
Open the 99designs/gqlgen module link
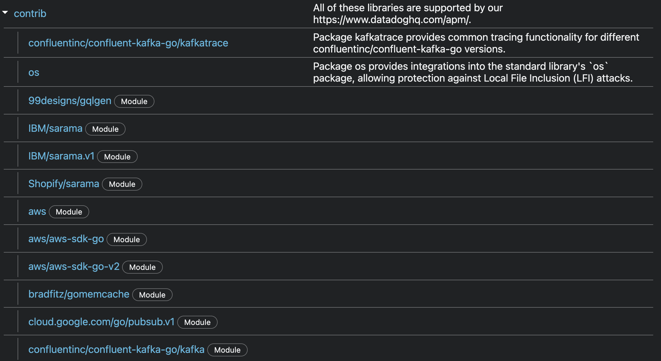(70, 101)
